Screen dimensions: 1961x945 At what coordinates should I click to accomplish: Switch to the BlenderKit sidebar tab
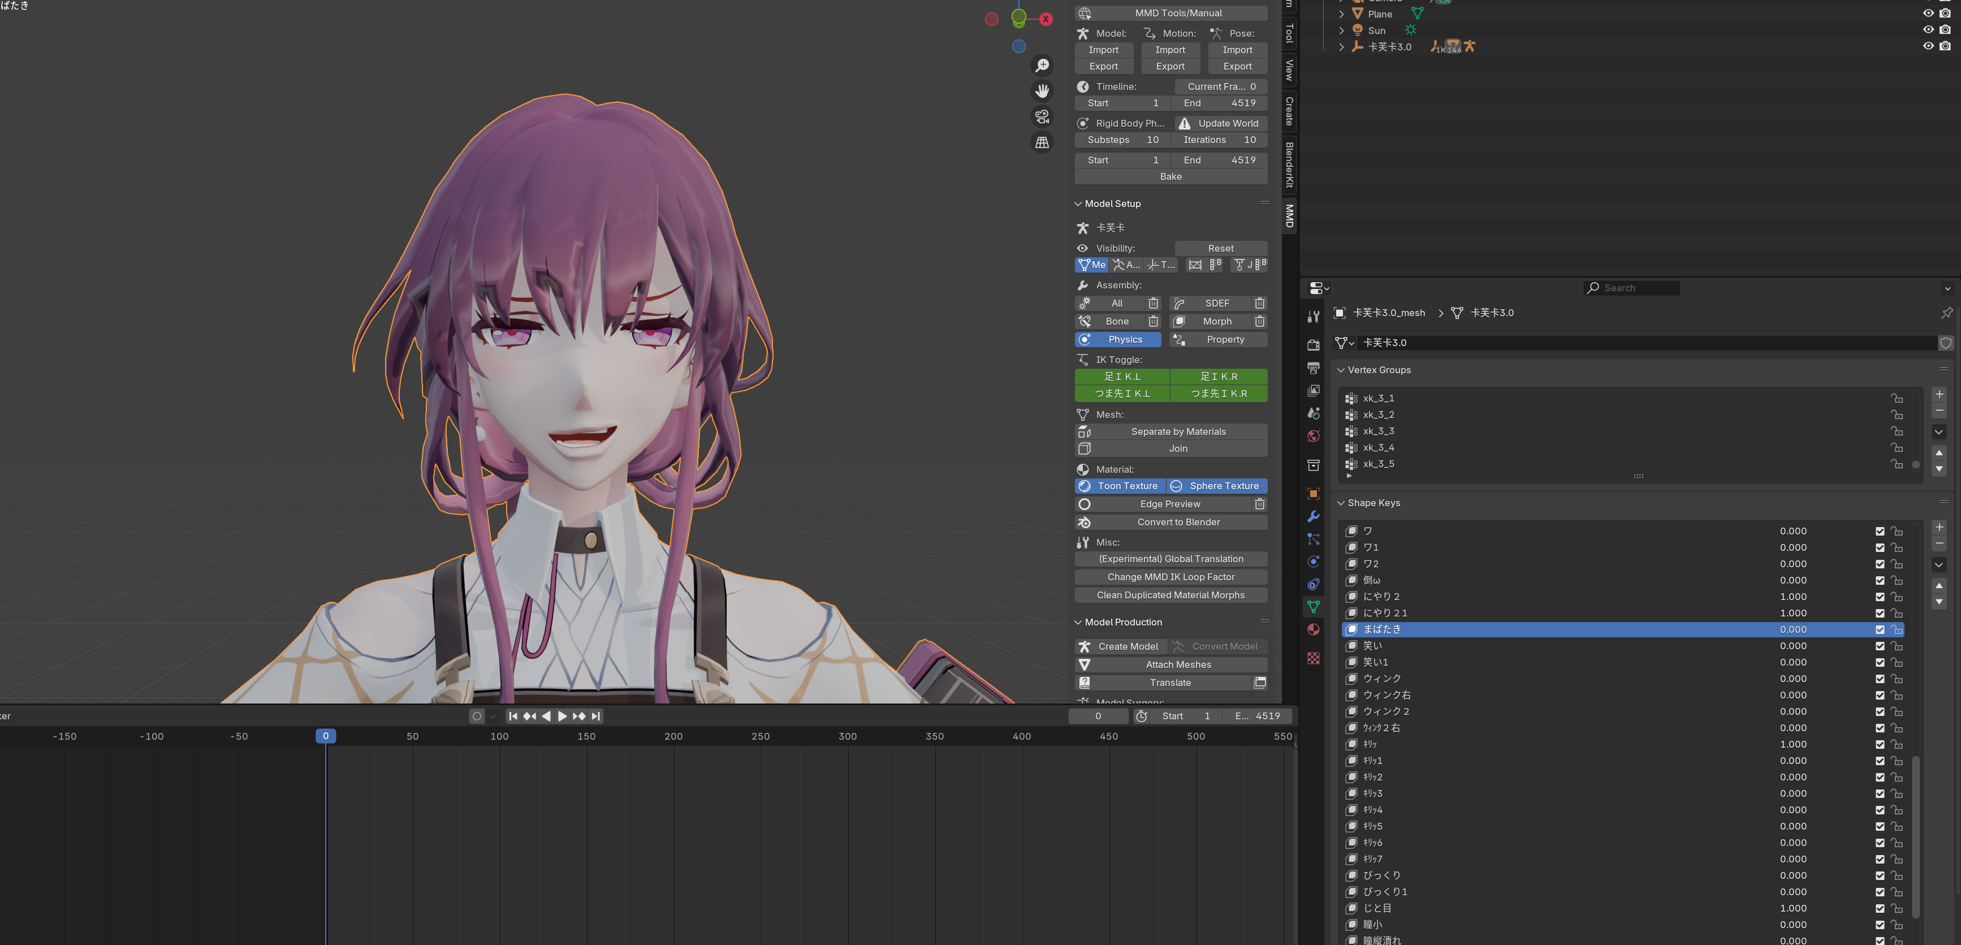point(1289,163)
